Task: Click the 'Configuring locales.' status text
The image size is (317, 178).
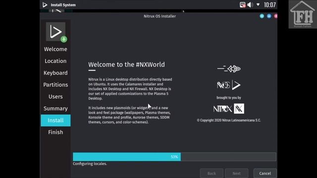Action: coord(90,164)
